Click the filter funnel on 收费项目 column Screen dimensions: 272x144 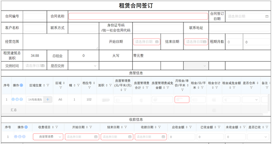click(57, 127)
